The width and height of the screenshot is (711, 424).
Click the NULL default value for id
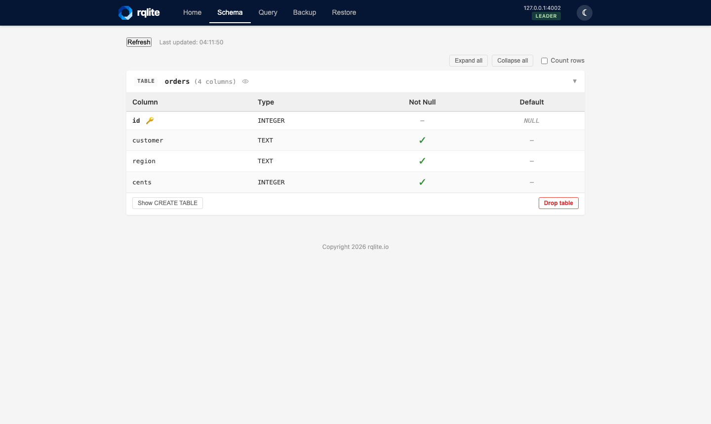pos(531,121)
